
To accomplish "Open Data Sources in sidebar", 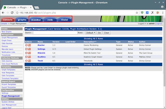I will pos(7,44).
